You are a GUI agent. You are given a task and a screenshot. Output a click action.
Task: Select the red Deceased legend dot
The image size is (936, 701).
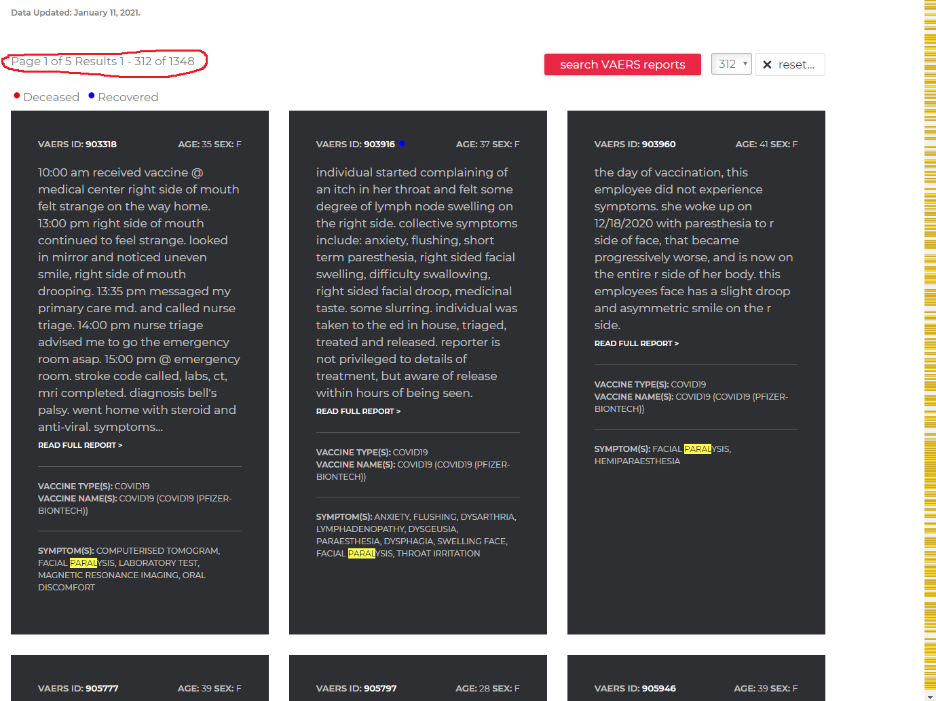pyautogui.click(x=17, y=96)
